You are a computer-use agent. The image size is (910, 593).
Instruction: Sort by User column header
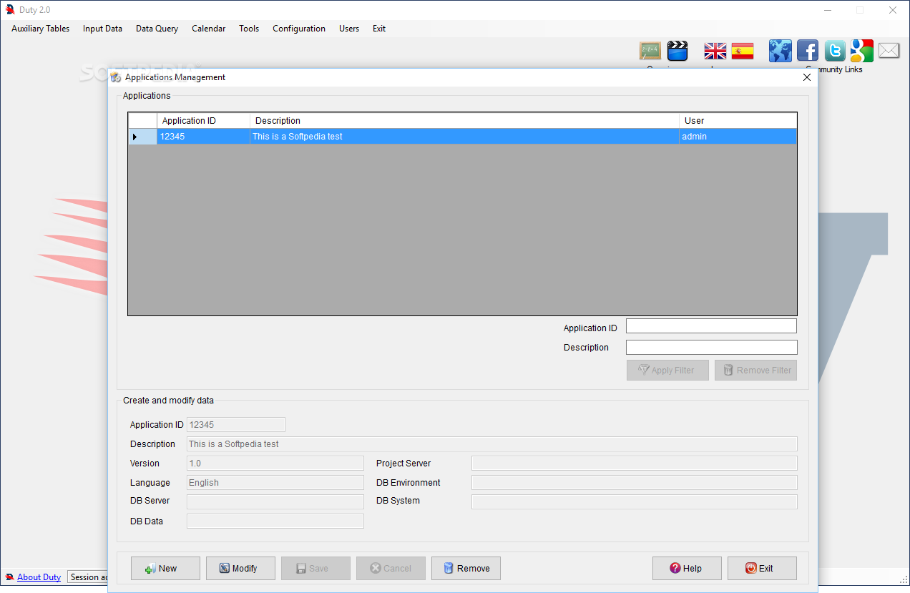pyautogui.click(x=738, y=121)
